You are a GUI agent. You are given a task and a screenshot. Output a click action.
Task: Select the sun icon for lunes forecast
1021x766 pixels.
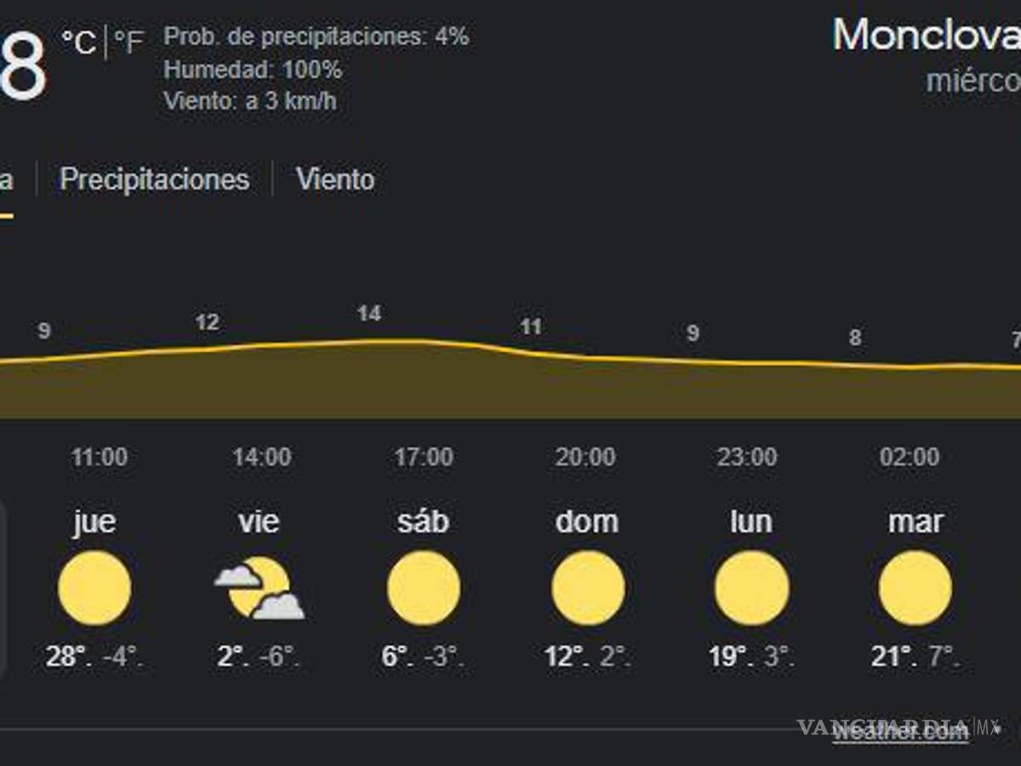(750, 586)
